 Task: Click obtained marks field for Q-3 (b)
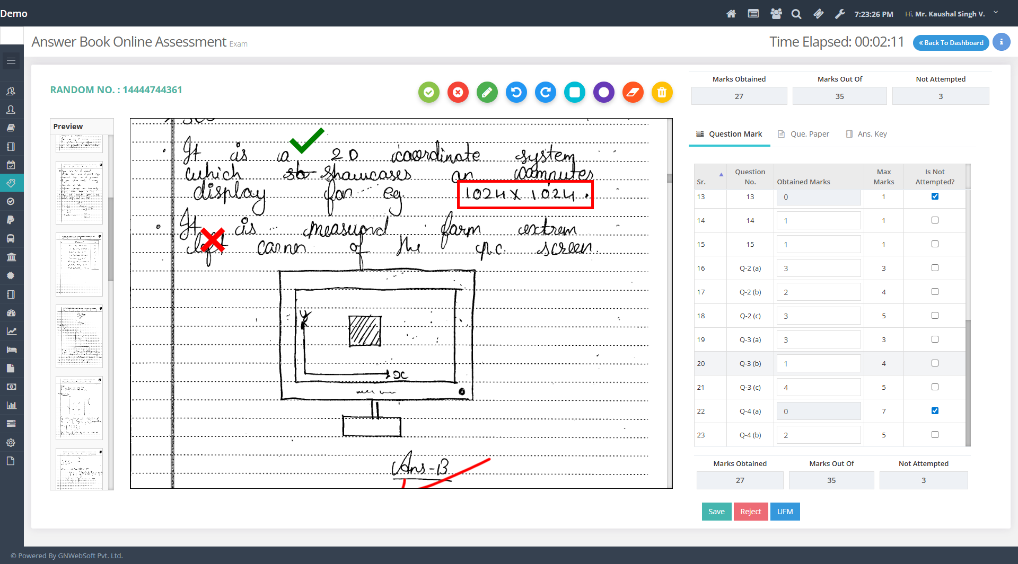coord(818,364)
